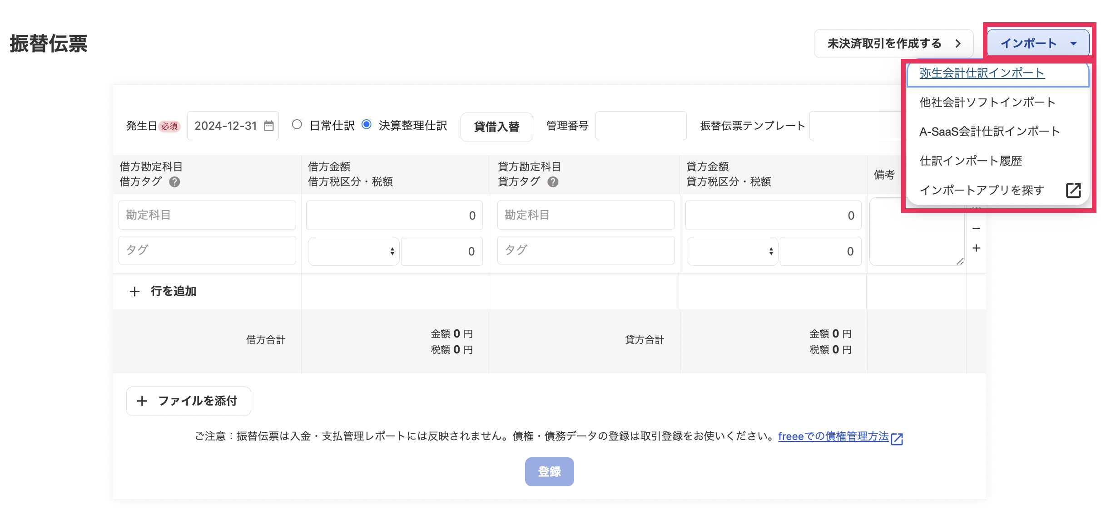Screen dimensions: 1101x509
Task: Choose インポートアプリを探す menu item
Action: coord(998,190)
